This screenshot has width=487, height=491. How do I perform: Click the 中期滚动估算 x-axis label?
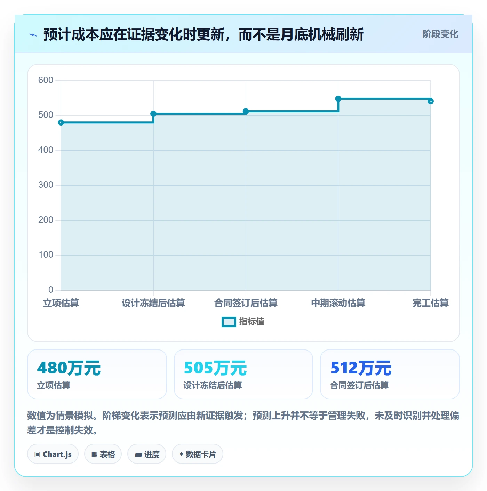(x=338, y=303)
